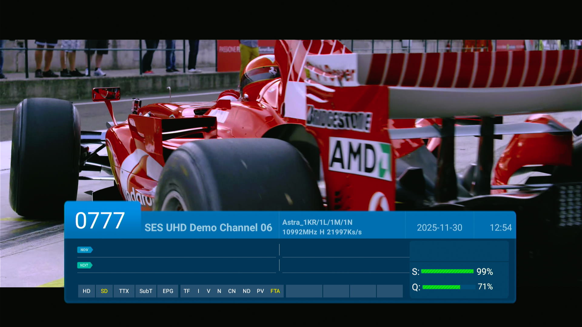The image size is (582, 327).
Task: Click channel number 0777
Action: [100, 221]
